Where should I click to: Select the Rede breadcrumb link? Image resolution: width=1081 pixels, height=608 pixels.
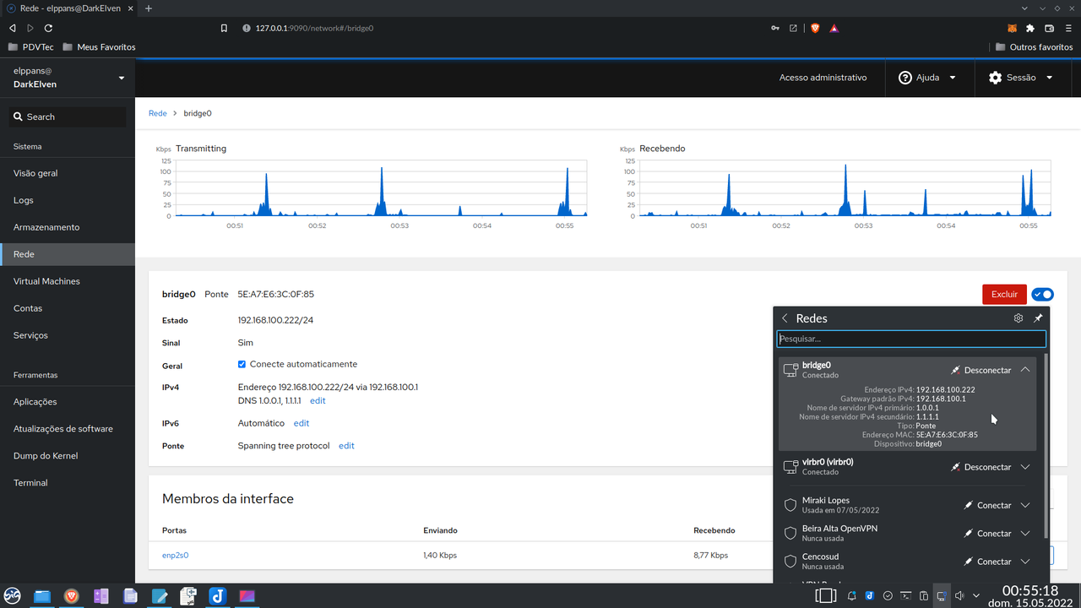(157, 112)
